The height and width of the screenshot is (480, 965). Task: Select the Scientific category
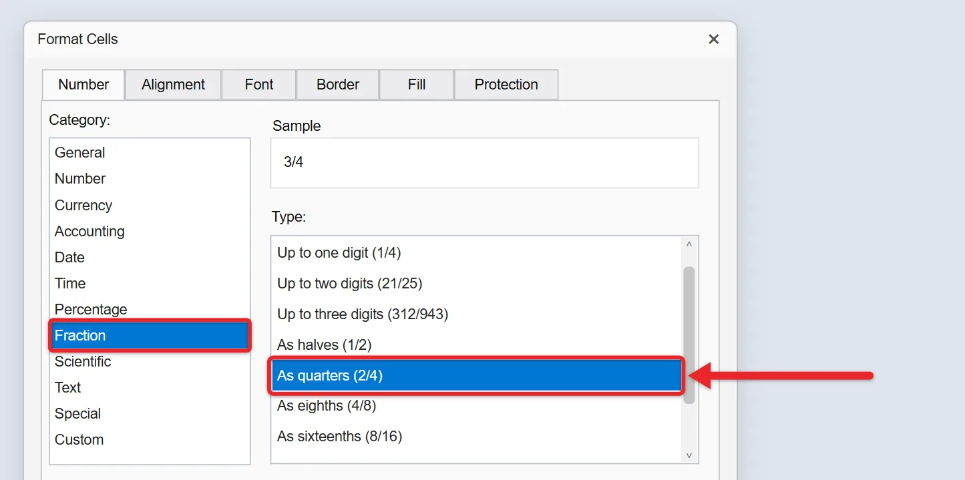150,362
